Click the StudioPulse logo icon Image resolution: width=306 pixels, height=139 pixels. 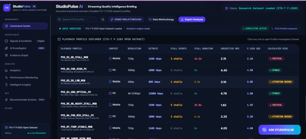6,8
